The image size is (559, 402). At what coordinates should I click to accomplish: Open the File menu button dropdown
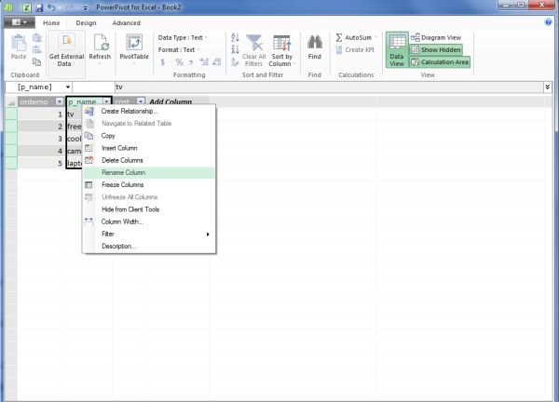pyautogui.click(x=20, y=22)
